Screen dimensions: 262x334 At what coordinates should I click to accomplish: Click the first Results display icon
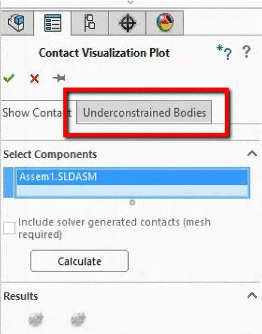[36, 319]
